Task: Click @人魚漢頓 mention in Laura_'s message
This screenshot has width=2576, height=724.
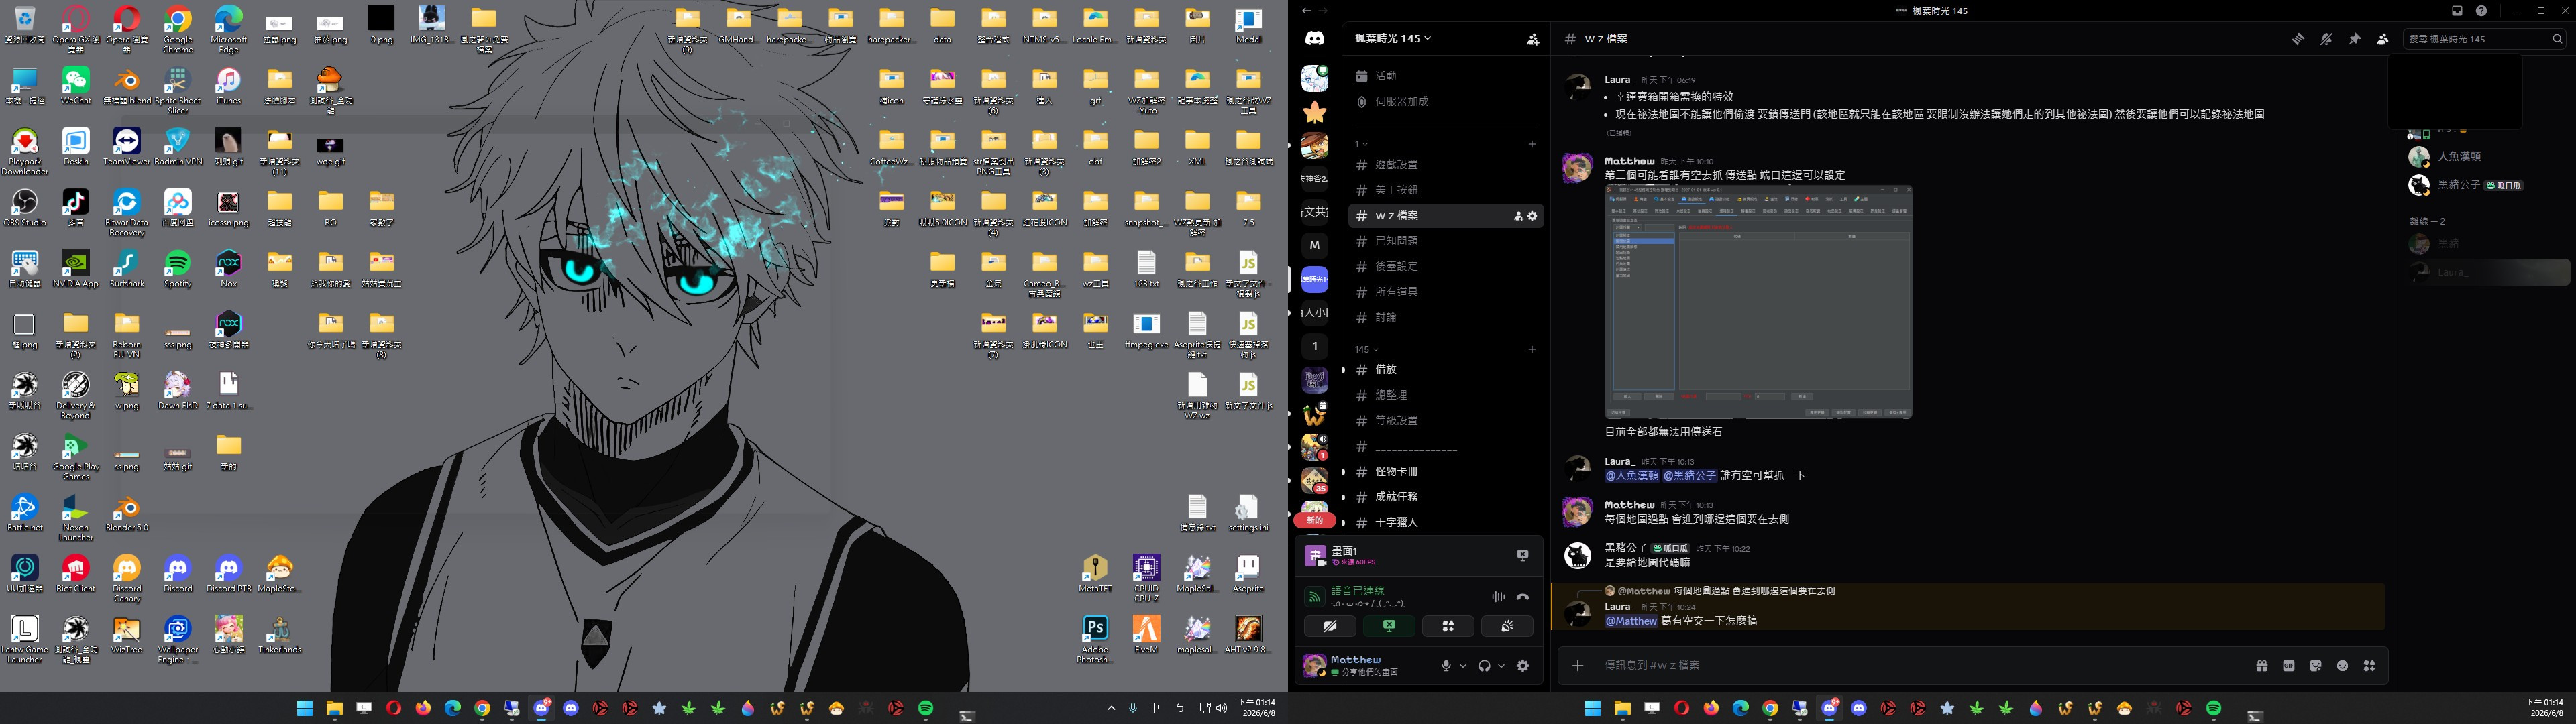Action: pos(1632,476)
